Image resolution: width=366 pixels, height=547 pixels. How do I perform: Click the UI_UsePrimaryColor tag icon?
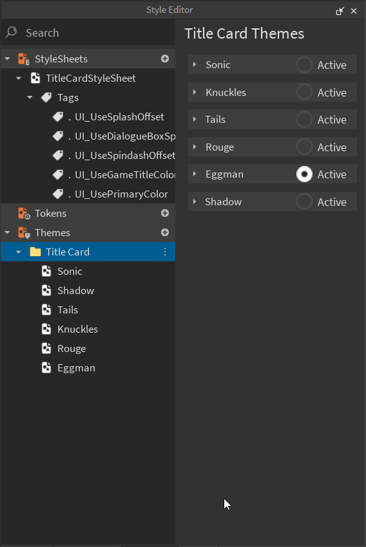(x=58, y=194)
